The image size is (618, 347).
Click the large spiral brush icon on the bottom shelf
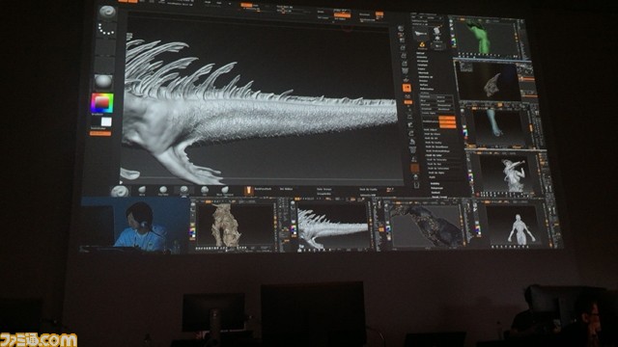[120, 191]
